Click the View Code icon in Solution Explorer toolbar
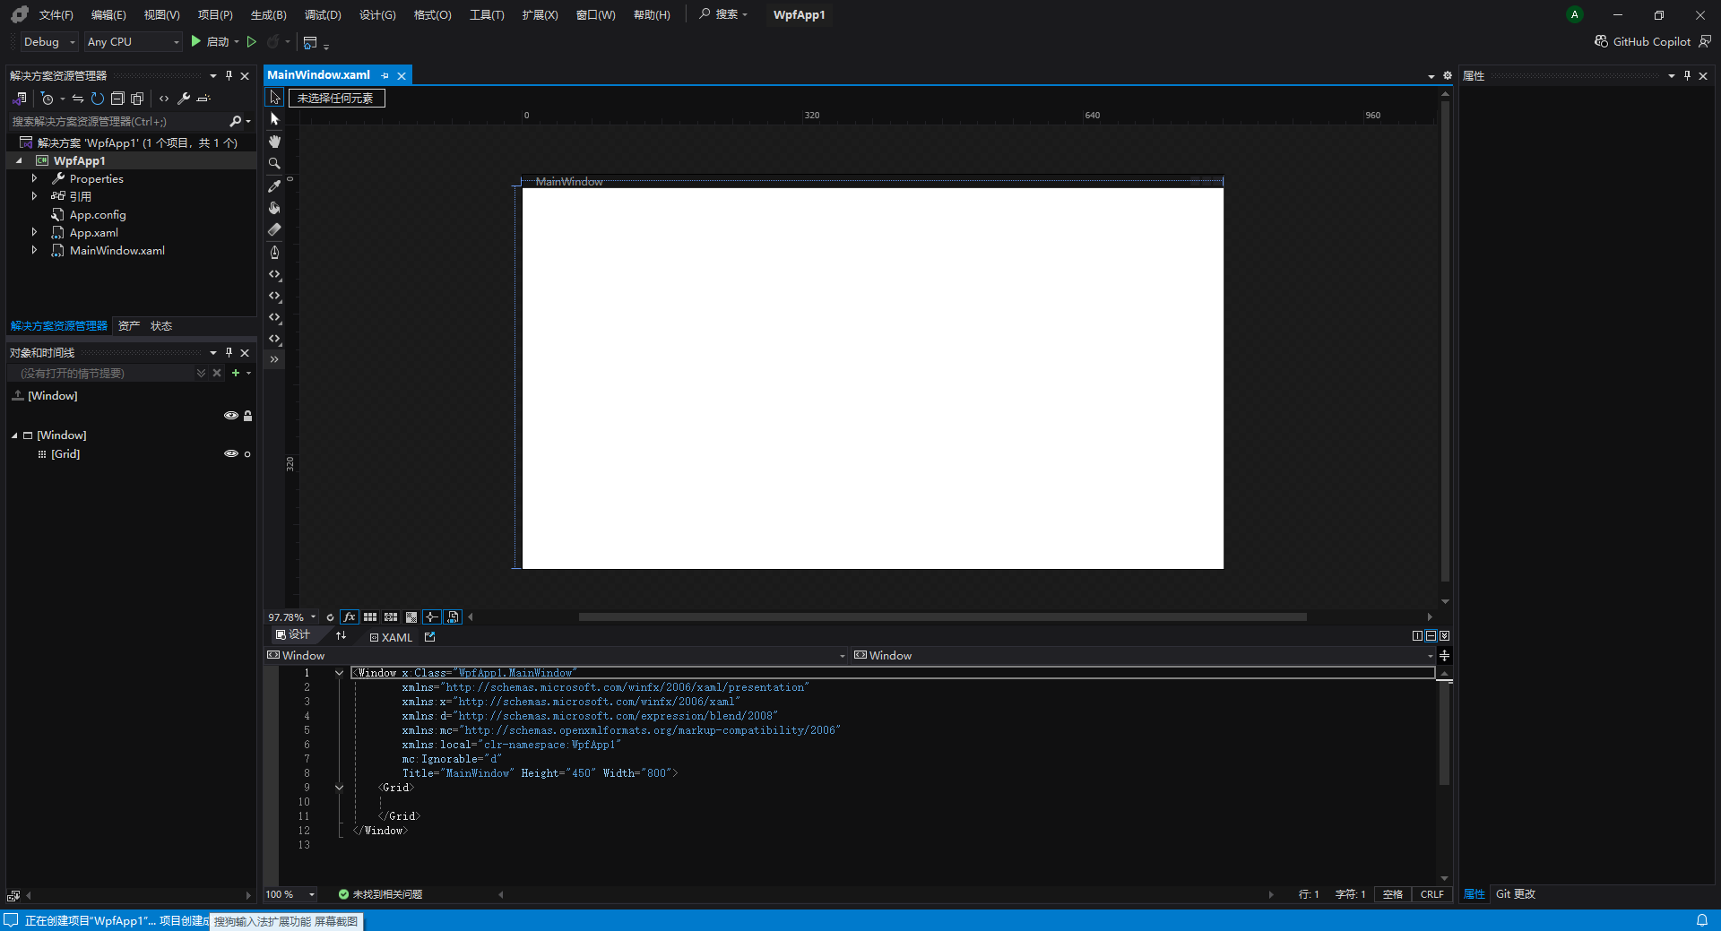Image resolution: width=1721 pixels, height=931 pixels. [x=164, y=99]
